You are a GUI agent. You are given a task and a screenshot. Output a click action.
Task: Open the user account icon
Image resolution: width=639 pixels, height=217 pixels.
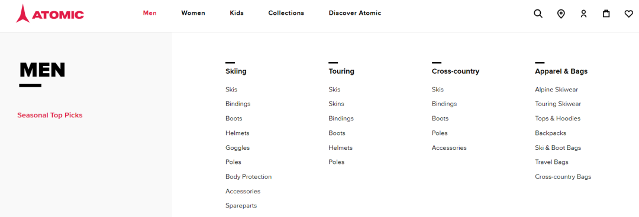tap(583, 14)
